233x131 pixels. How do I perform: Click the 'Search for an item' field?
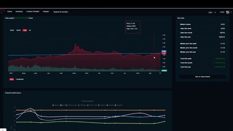tap(61, 12)
